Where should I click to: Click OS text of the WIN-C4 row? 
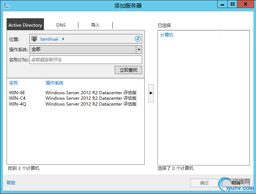[x=91, y=98]
